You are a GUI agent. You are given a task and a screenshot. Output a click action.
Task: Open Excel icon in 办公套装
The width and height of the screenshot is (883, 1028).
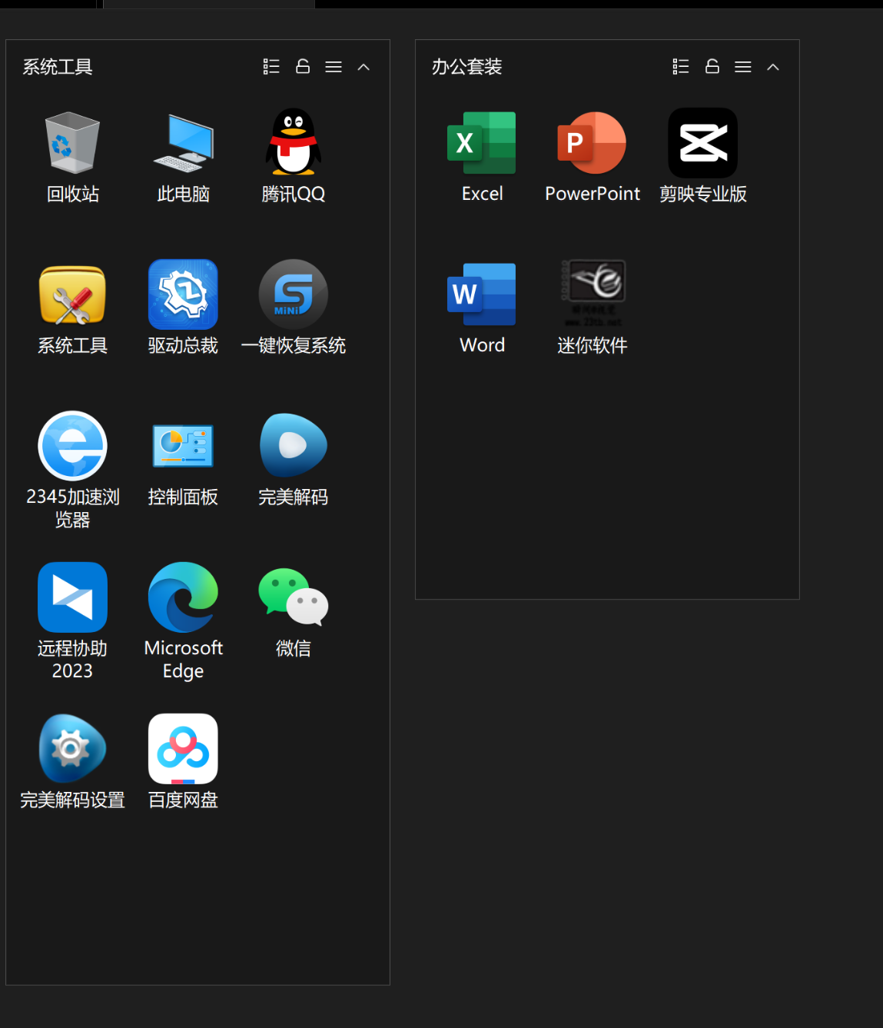point(482,143)
